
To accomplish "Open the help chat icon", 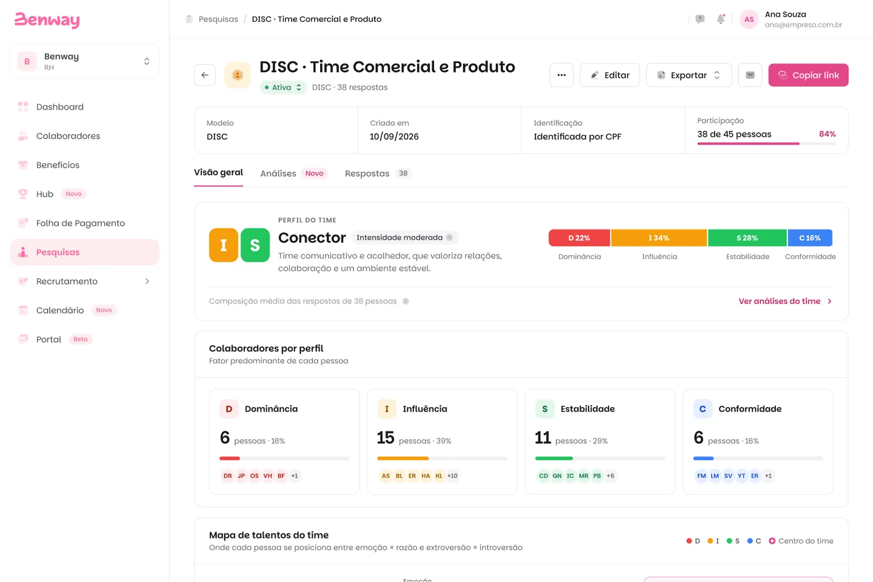I will (x=700, y=19).
